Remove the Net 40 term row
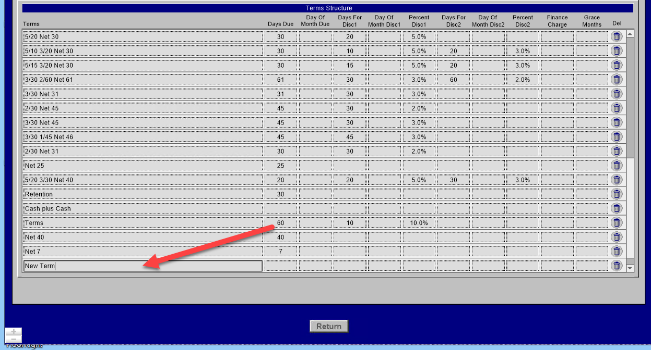Viewport: 651px width, 350px height. point(617,237)
